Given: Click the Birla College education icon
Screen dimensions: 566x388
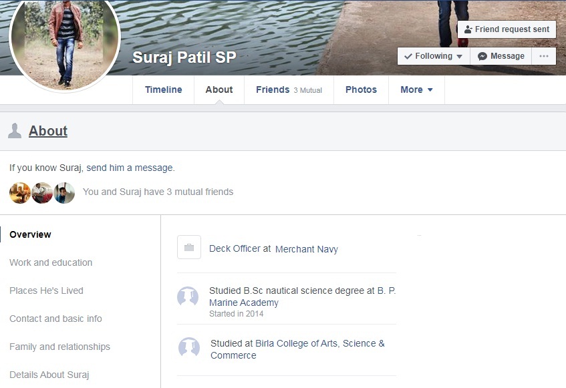Looking at the screenshot, I should 189,347.
